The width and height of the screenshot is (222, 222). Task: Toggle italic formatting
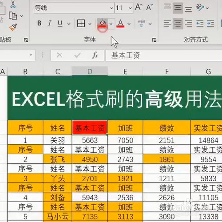pyautogui.click(x=50, y=23)
